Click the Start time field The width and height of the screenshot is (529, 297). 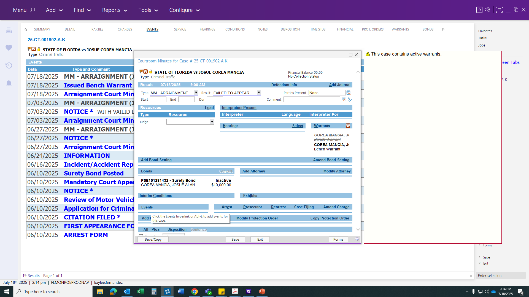158,99
